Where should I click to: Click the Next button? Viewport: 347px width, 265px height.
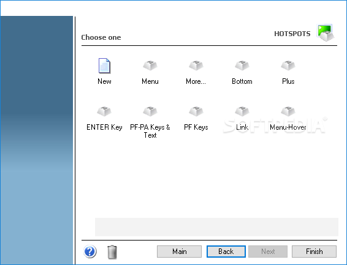point(268,252)
